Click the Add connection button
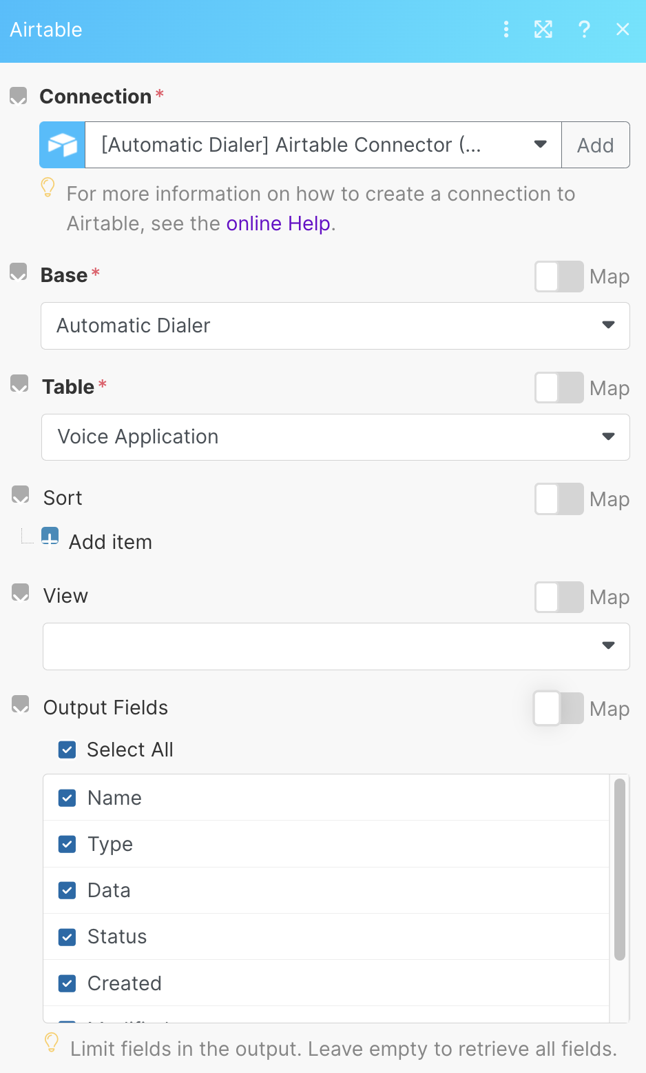Image resolution: width=646 pixels, height=1073 pixels. coord(595,145)
